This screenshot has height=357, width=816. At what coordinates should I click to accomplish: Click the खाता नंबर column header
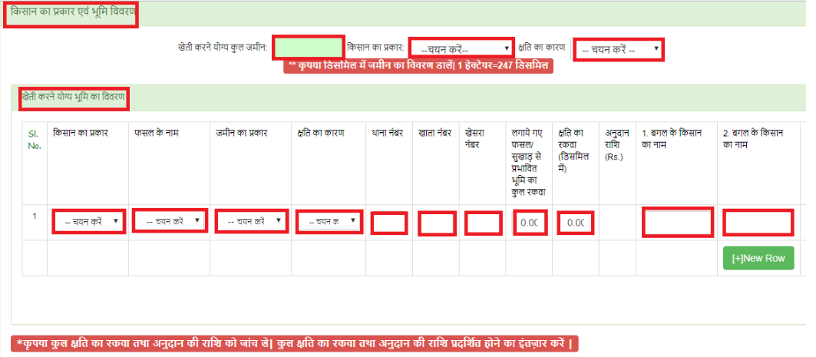coord(435,134)
